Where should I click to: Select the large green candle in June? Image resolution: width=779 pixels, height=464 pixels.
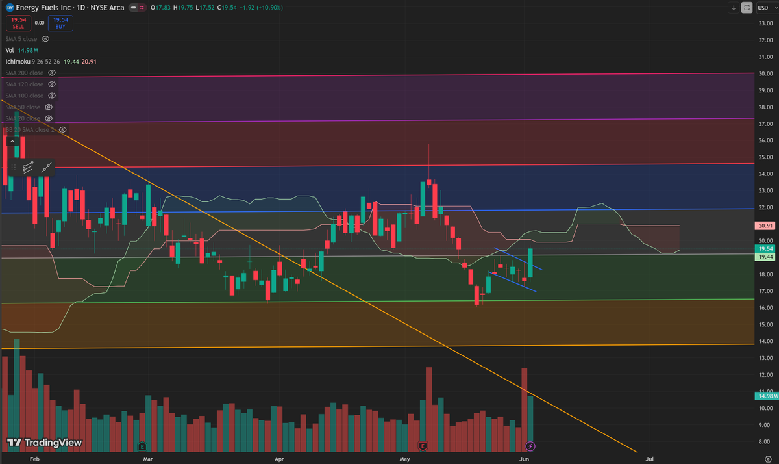pos(530,263)
